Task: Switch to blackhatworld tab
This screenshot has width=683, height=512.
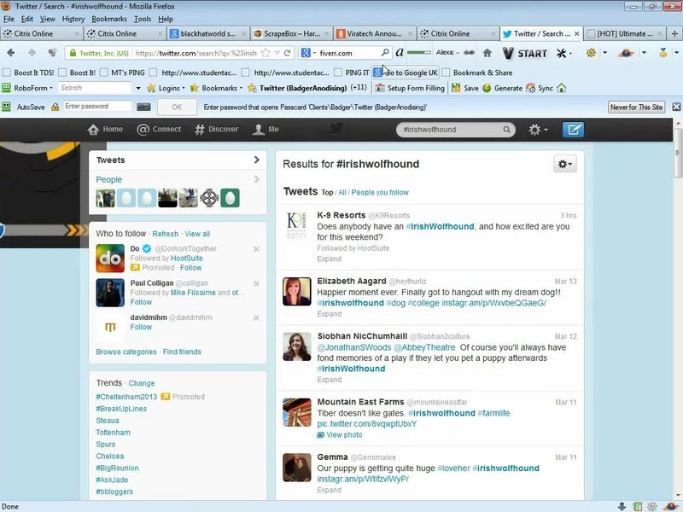Action: (x=208, y=33)
